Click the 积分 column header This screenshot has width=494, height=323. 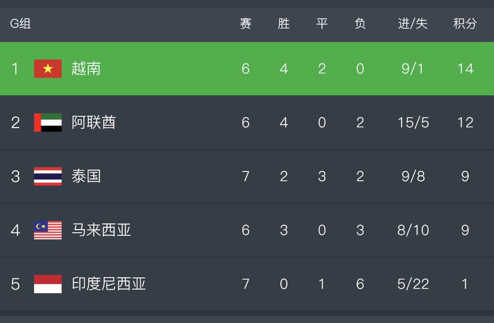click(465, 24)
